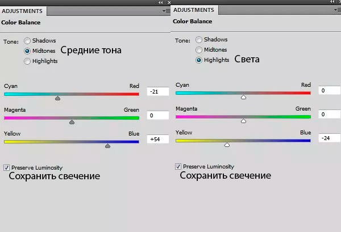Click Magenta-Green slider handle in left panel
Image resolution: width=341 pixels, height=232 pixels.
click(72, 122)
